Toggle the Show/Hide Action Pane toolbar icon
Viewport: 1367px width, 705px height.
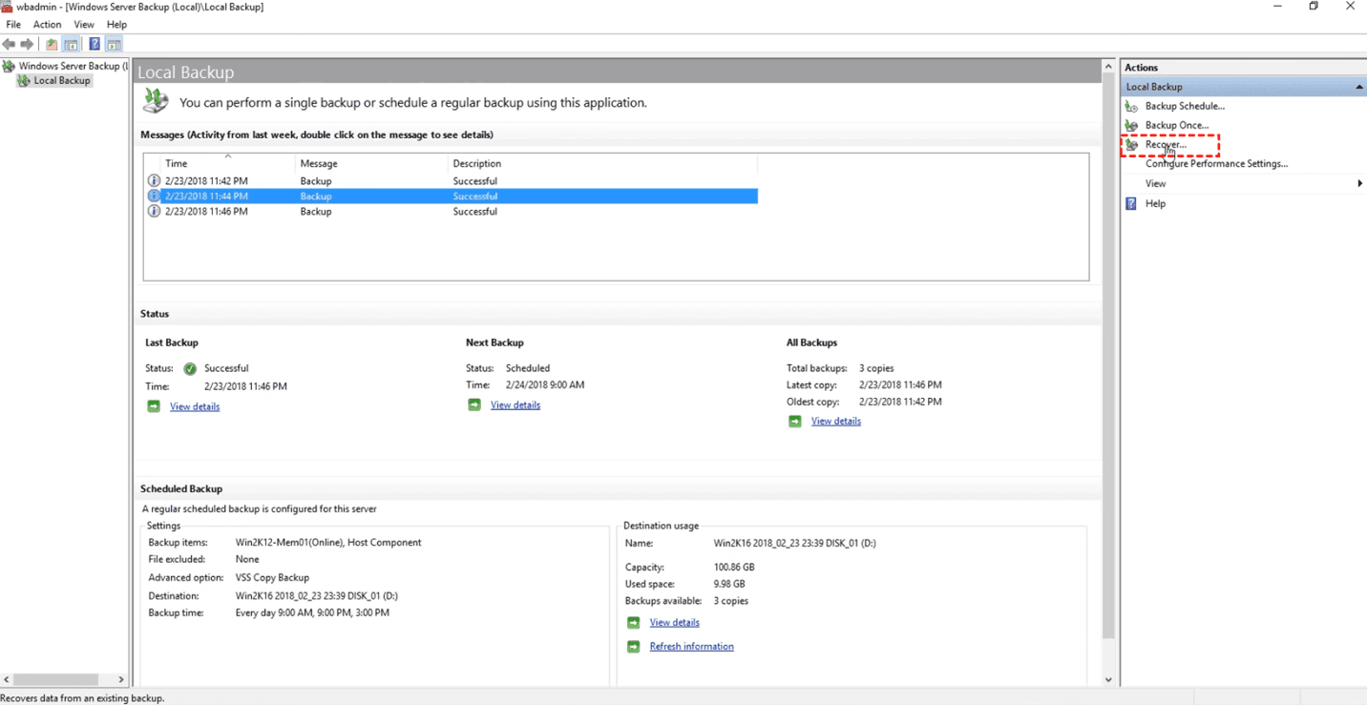click(114, 44)
